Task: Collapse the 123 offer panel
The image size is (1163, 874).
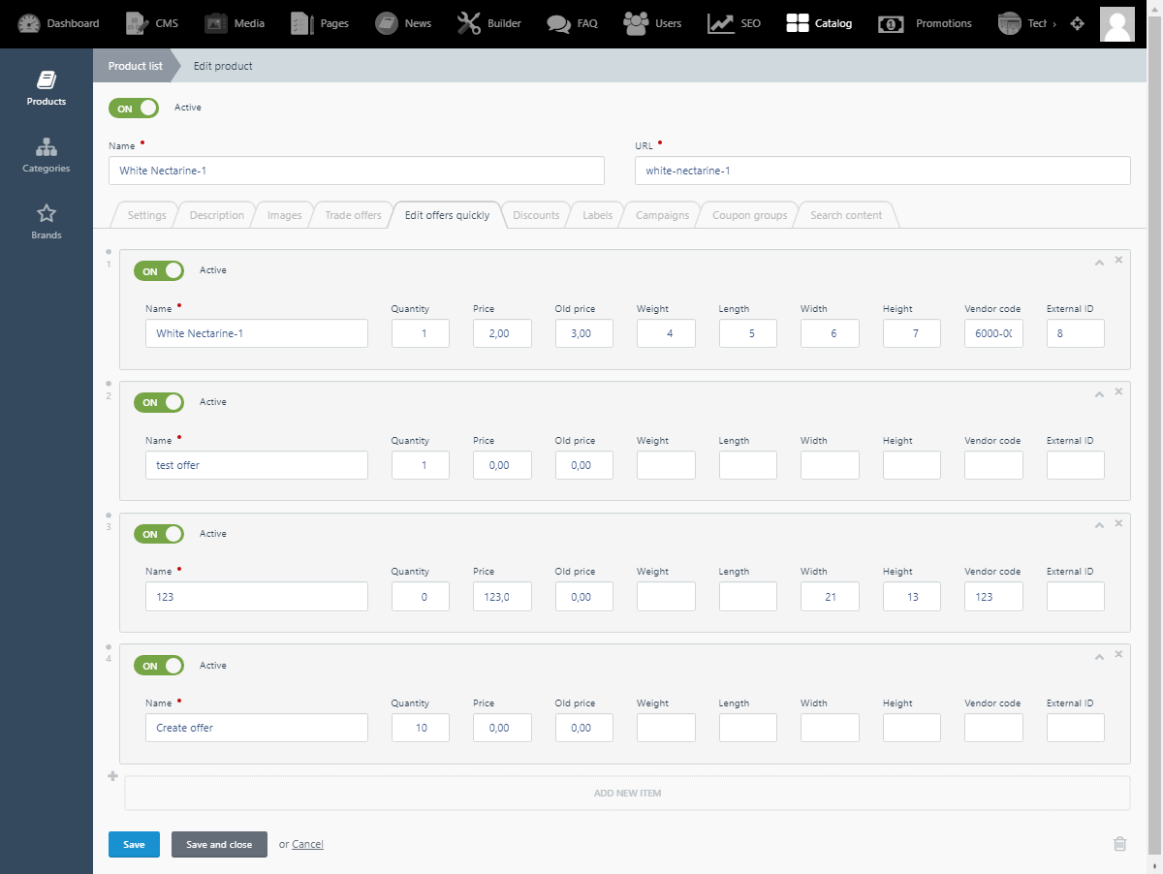Action: pos(1099,524)
